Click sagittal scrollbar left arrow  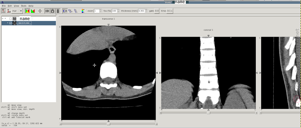pos(261,113)
